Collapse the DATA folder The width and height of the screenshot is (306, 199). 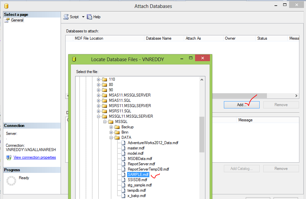111,138
